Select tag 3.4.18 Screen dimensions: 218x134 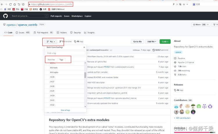[64, 77]
